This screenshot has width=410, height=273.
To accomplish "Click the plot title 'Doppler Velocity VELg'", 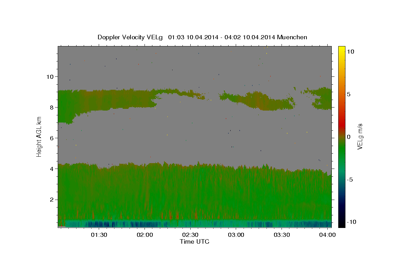I will click(131, 37).
